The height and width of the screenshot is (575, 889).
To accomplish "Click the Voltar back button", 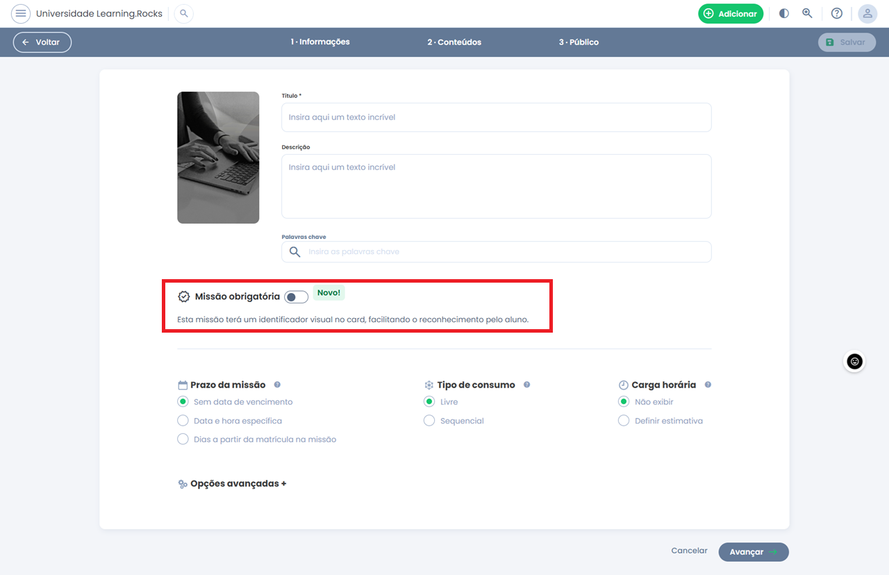I will click(42, 42).
